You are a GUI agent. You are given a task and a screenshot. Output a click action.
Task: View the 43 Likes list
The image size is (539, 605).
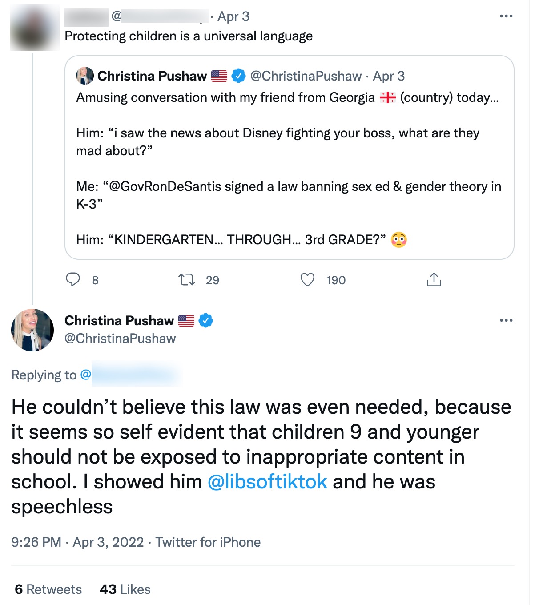click(x=125, y=589)
